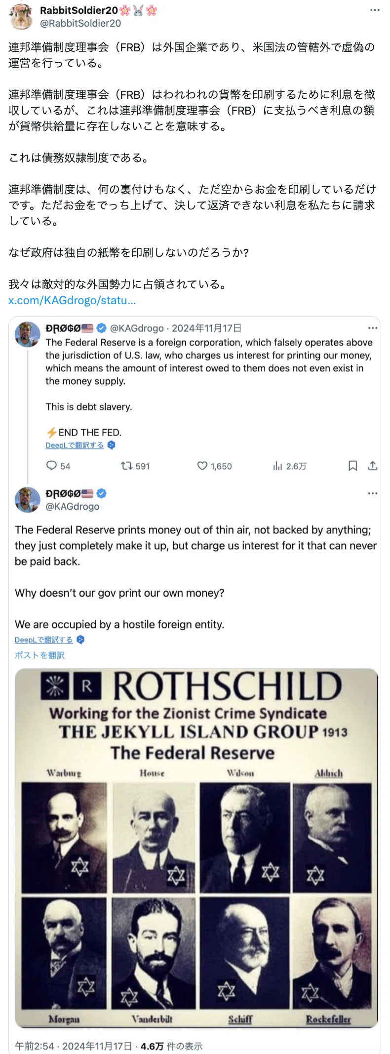Click the first DeepLで翻訳する link
The height and width of the screenshot is (1054, 390).
click(75, 445)
